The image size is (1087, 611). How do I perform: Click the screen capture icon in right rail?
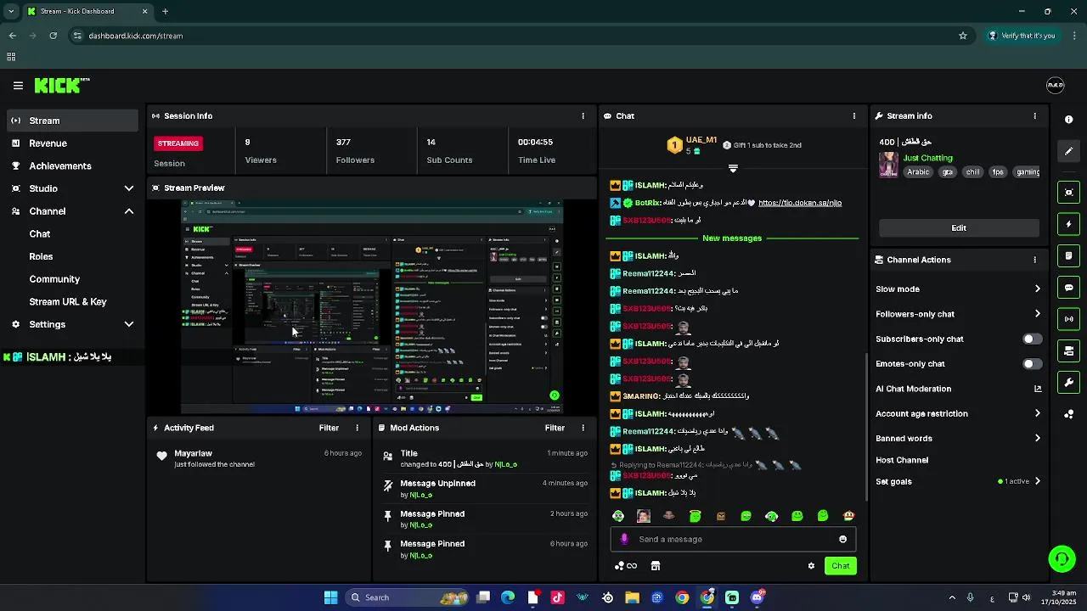click(1069, 193)
